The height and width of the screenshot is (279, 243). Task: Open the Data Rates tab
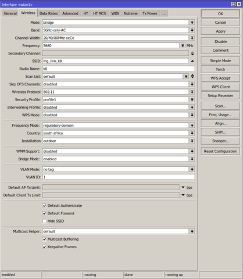pyautogui.click(x=49, y=13)
